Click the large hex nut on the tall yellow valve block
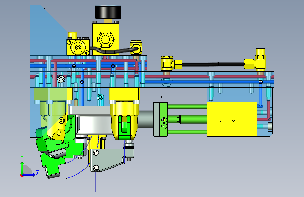The width and height of the screenshot is (304, 197). [x=105, y=39]
